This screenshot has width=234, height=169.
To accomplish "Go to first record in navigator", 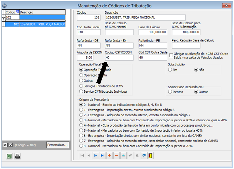I will point(82,156).
